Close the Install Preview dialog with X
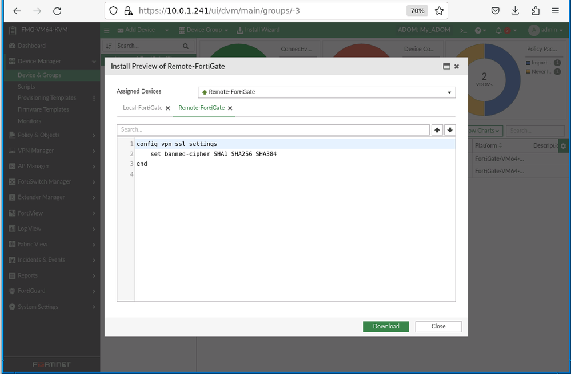Screen dimensions: 571x374 point(457,67)
